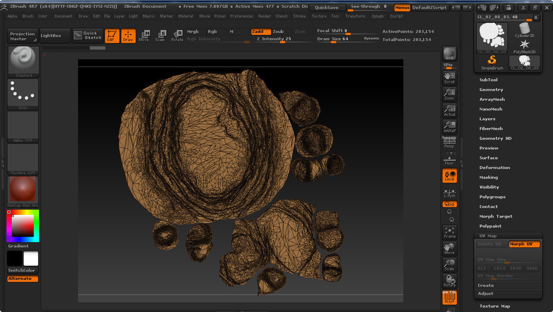This screenshot has width=553, height=312.
Task: Open the Preferences menu
Action: coord(242,16)
